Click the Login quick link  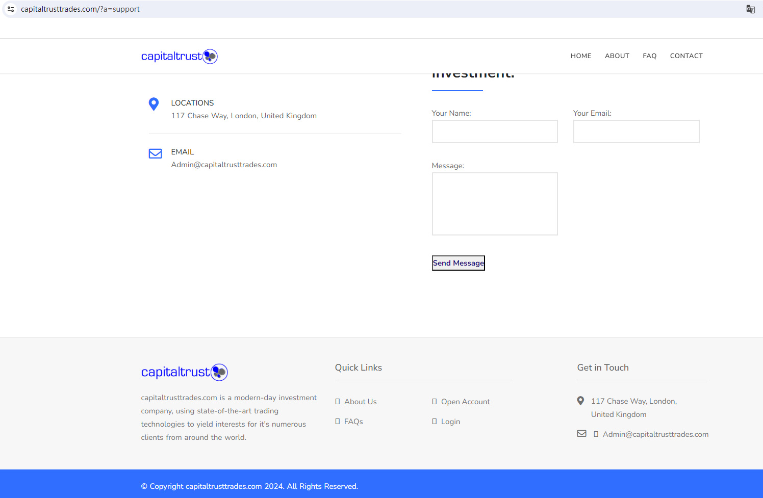click(x=450, y=422)
